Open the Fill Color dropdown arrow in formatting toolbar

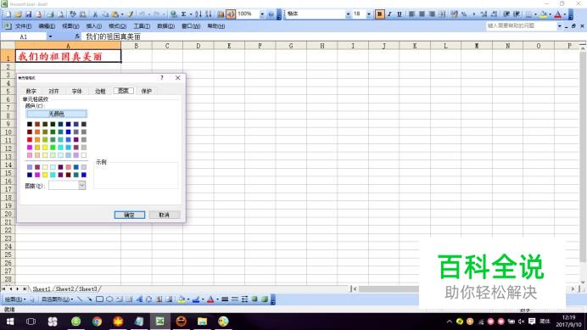click(550, 14)
